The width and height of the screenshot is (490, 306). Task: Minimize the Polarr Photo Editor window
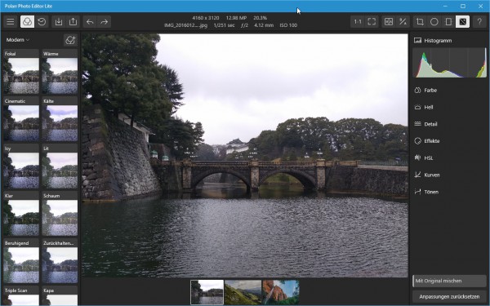pyautogui.click(x=445, y=6)
